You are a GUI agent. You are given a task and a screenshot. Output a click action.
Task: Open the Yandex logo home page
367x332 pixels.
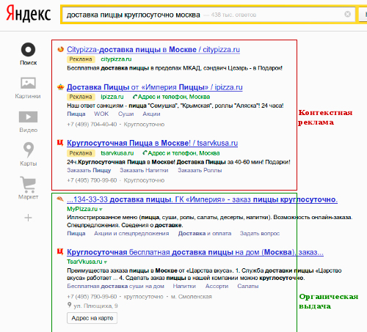click(x=29, y=15)
